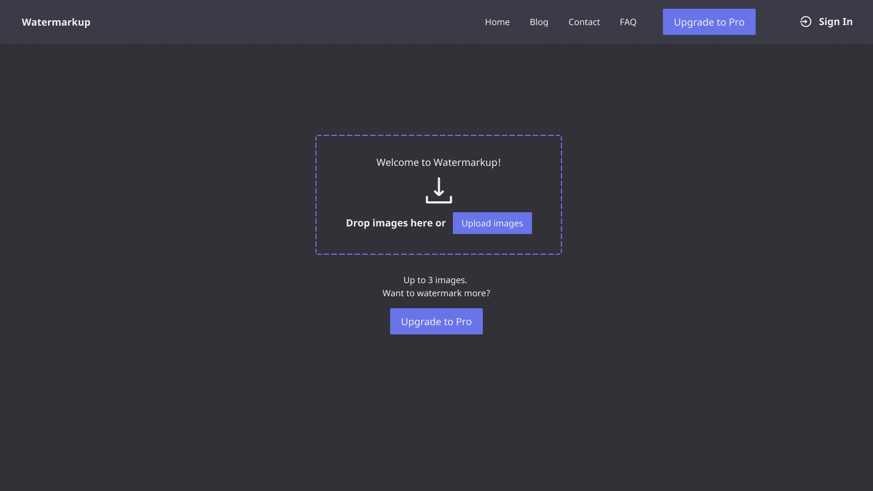This screenshot has height=491, width=873.
Task: Open the Watermarkup logo home link
Action: (x=56, y=22)
